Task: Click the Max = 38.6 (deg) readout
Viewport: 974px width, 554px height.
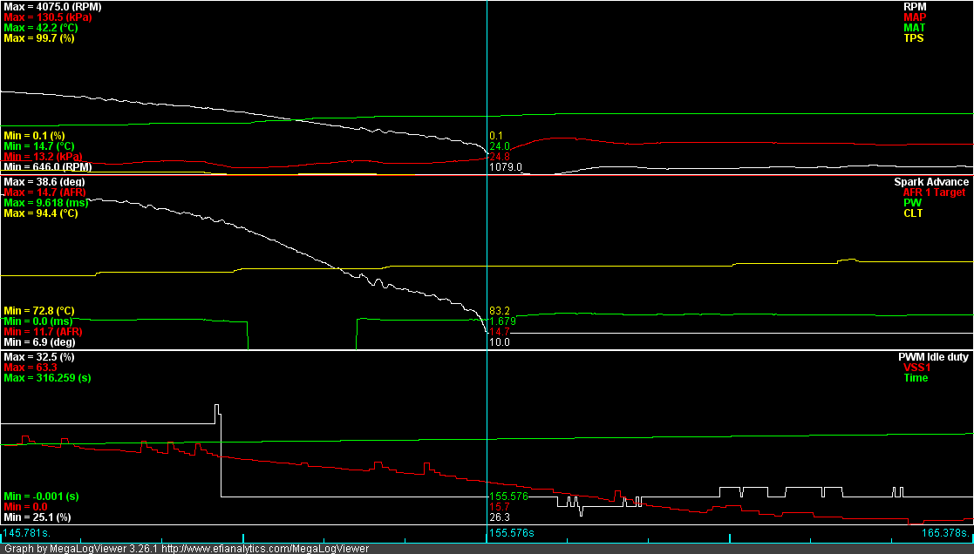Action: click(x=44, y=182)
